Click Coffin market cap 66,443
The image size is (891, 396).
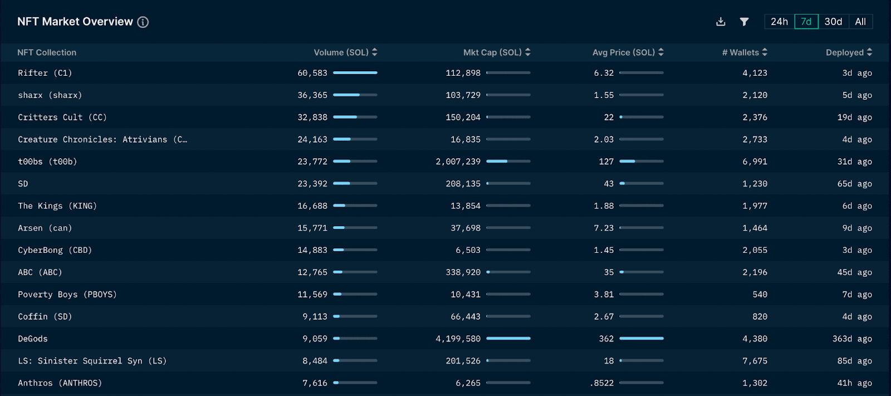click(466, 316)
